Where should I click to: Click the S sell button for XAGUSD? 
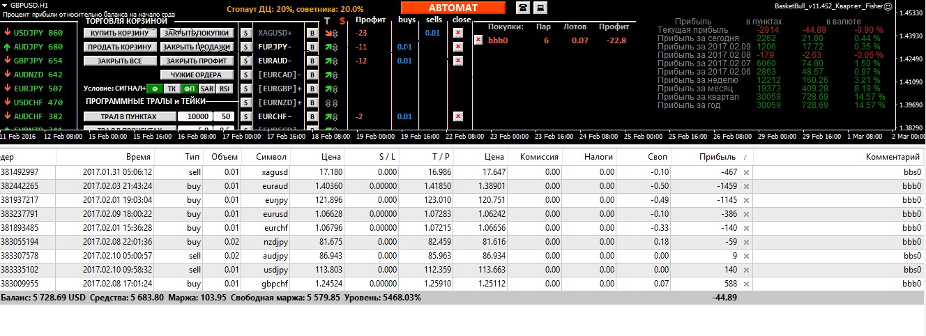tap(245, 33)
